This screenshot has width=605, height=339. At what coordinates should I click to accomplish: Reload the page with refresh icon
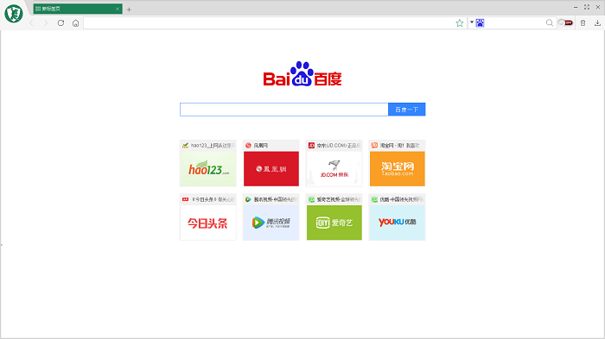pyautogui.click(x=60, y=23)
